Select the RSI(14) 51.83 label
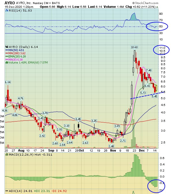Screen dimensions: 174x194 click(x=20, y=10)
